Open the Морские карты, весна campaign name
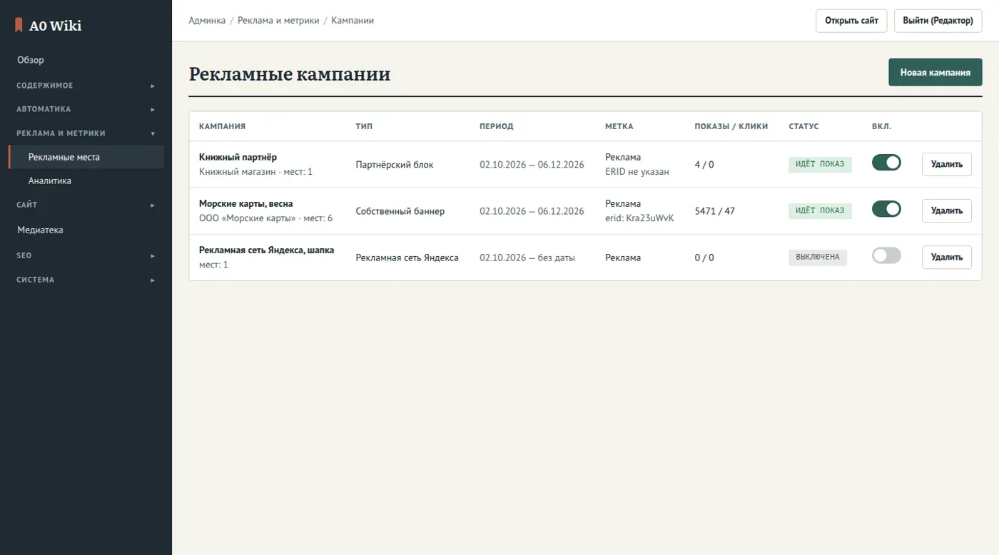This screenshot has width=999, height=555. [x=245, y=203]
